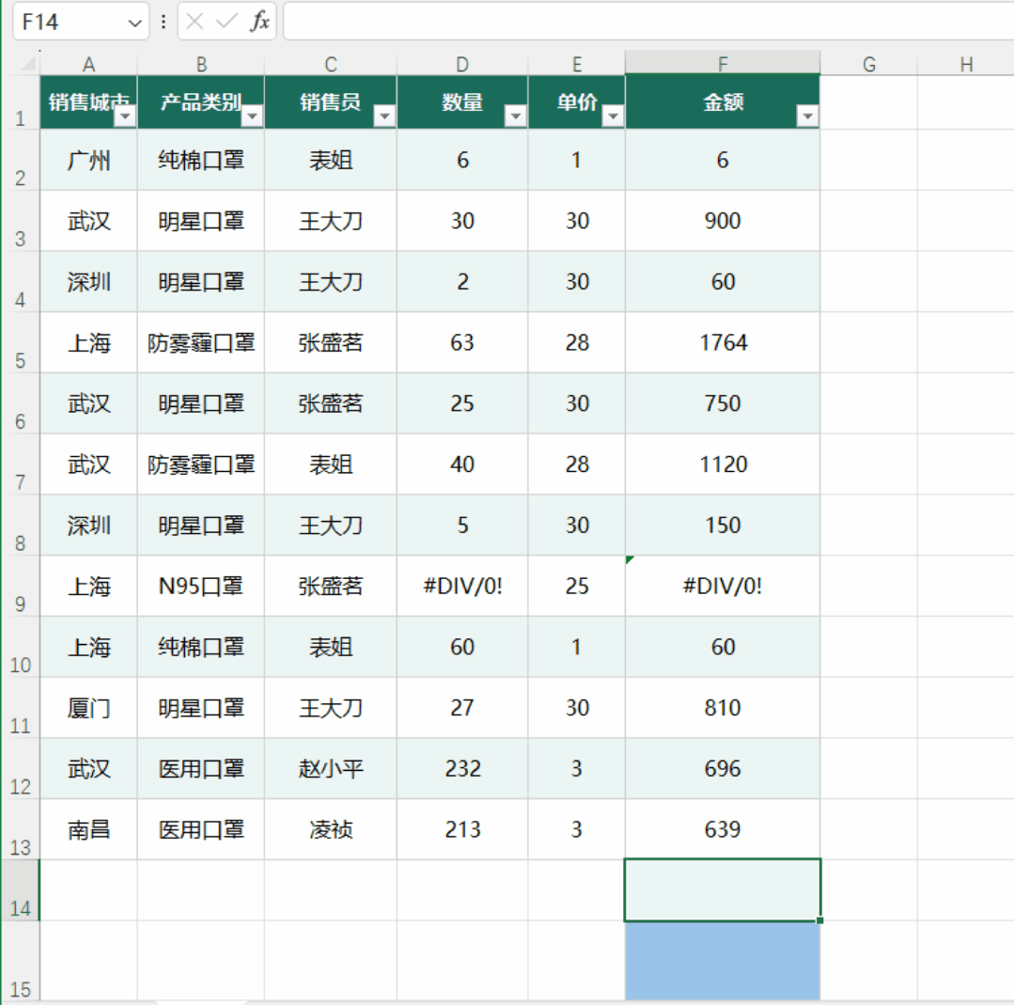Click the 金额 header cell

click(x=723, y=102)
